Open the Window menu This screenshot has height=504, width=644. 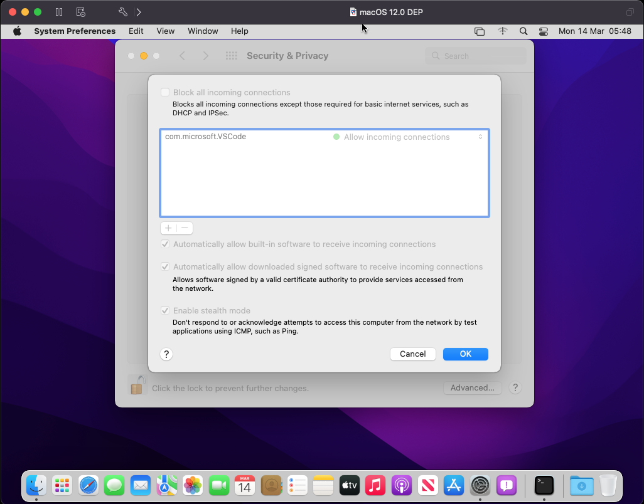coord(203,31)
